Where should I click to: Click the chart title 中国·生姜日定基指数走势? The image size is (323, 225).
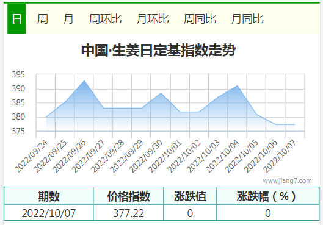[x=158, y=50]
